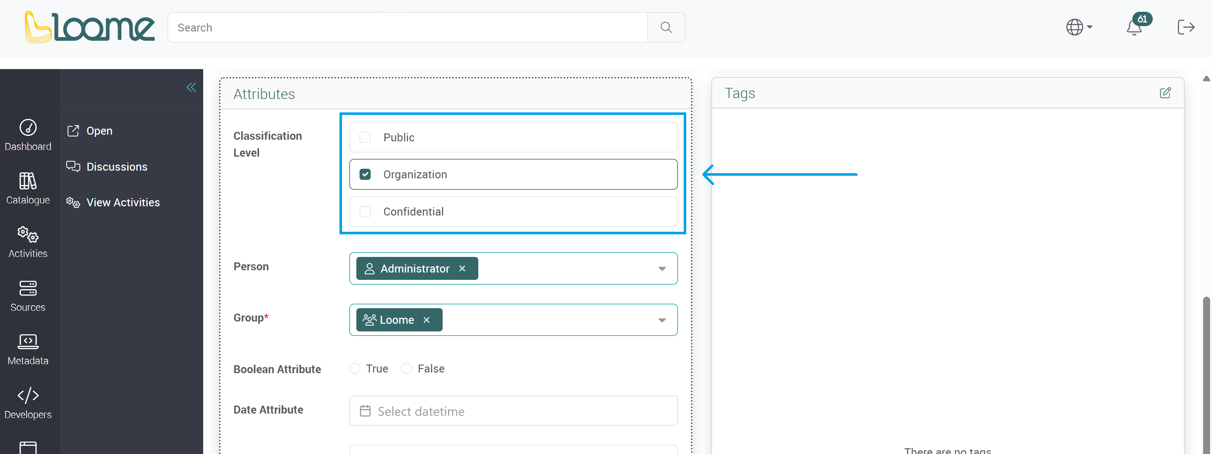Click the logout icon
Image resolution: width=1212 pixels, height=454 pixels.
pyautogui.click(x=1186, y=27)
